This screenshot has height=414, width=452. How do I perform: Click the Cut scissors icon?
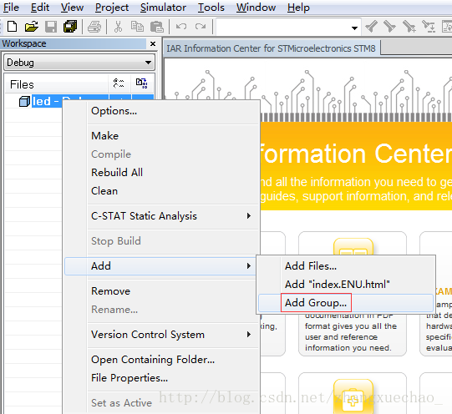click(x=118, y=27)
